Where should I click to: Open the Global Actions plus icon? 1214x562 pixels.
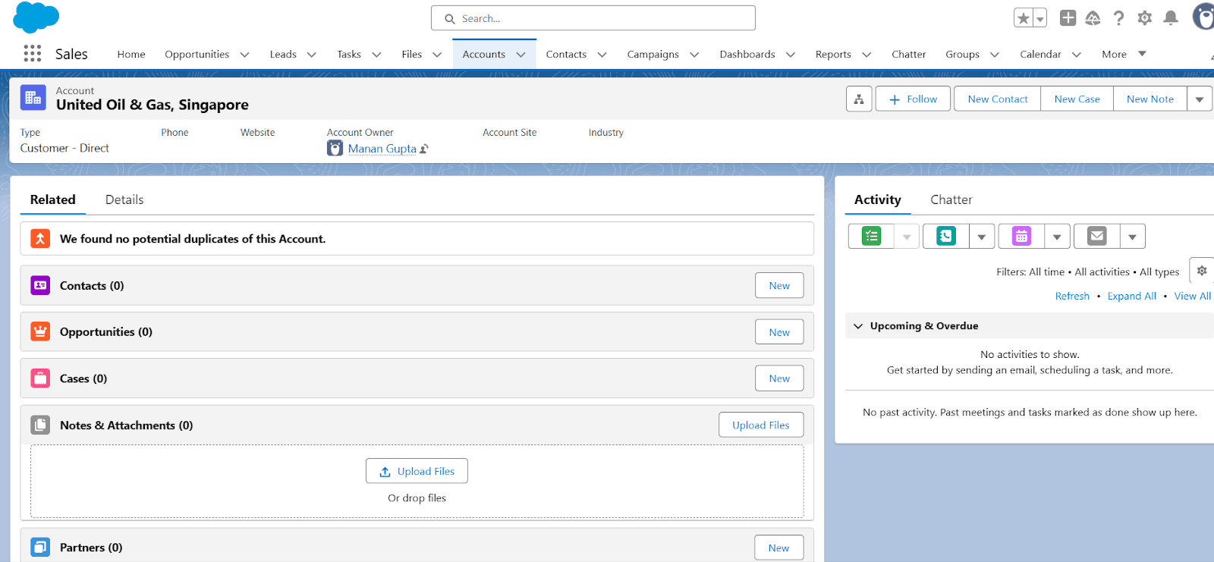pos(1068,17)
